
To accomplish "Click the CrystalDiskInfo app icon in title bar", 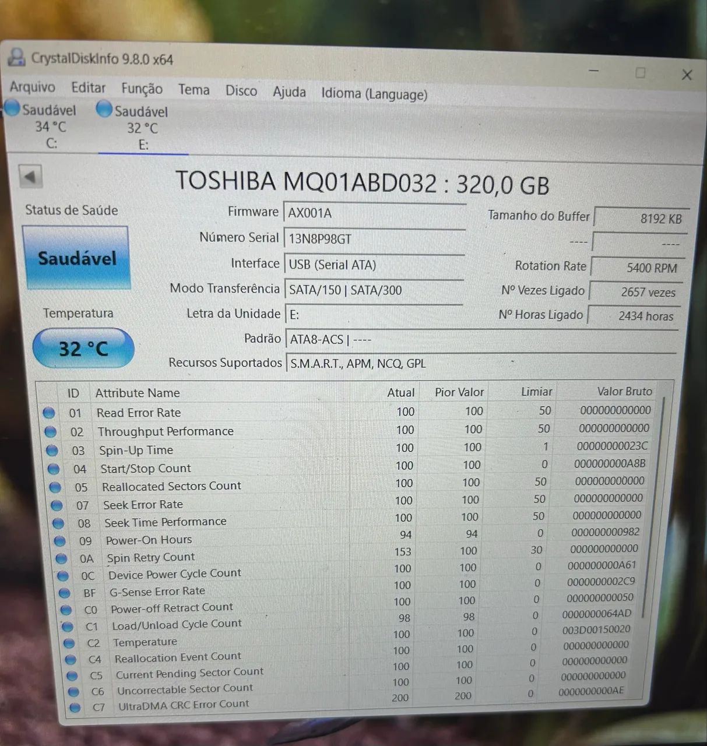I will click(16, 57).
